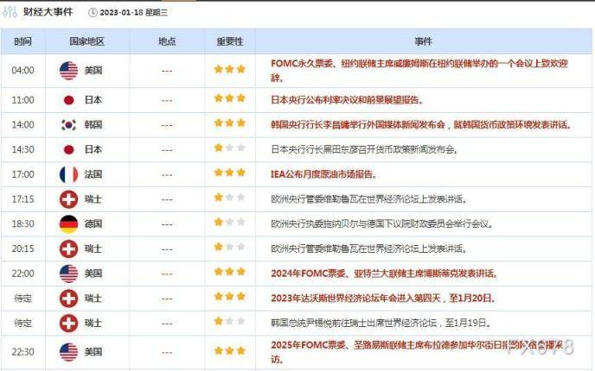Viewport: 595px width, 371px height.
Task: Click the Switzerland flag at 20:15
Action: (68, 249)
